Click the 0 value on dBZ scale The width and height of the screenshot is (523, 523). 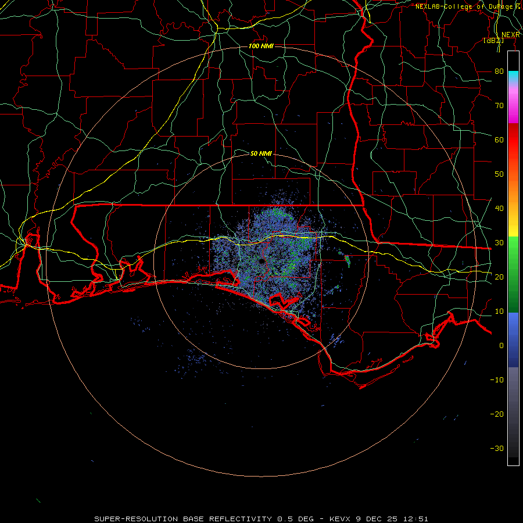coord(501,346)
